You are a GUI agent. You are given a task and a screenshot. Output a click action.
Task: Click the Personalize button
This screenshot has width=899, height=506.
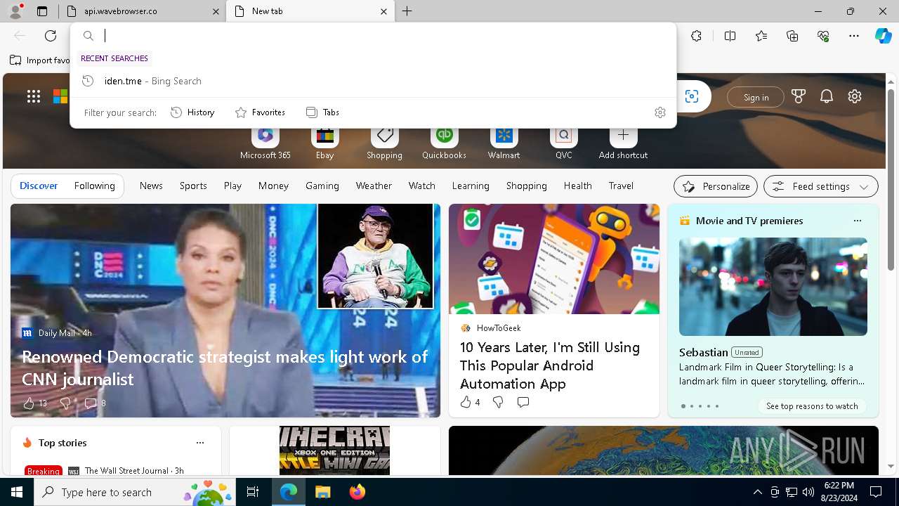(716, 186)
